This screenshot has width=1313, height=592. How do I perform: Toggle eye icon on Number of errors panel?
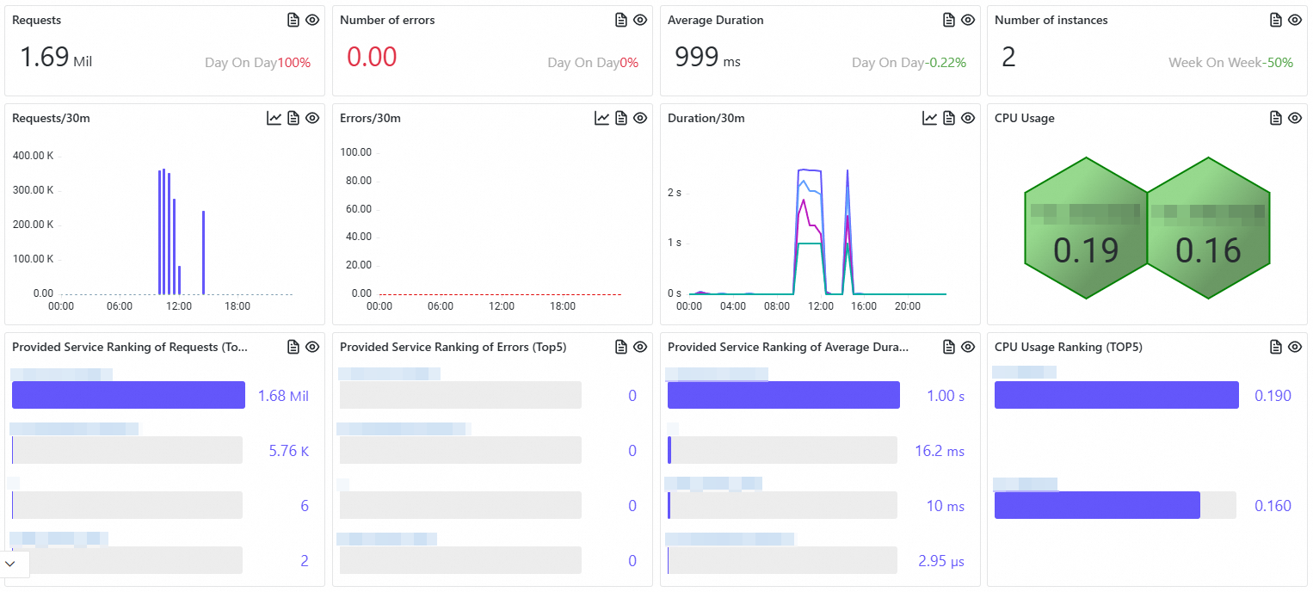pos(640,20)
